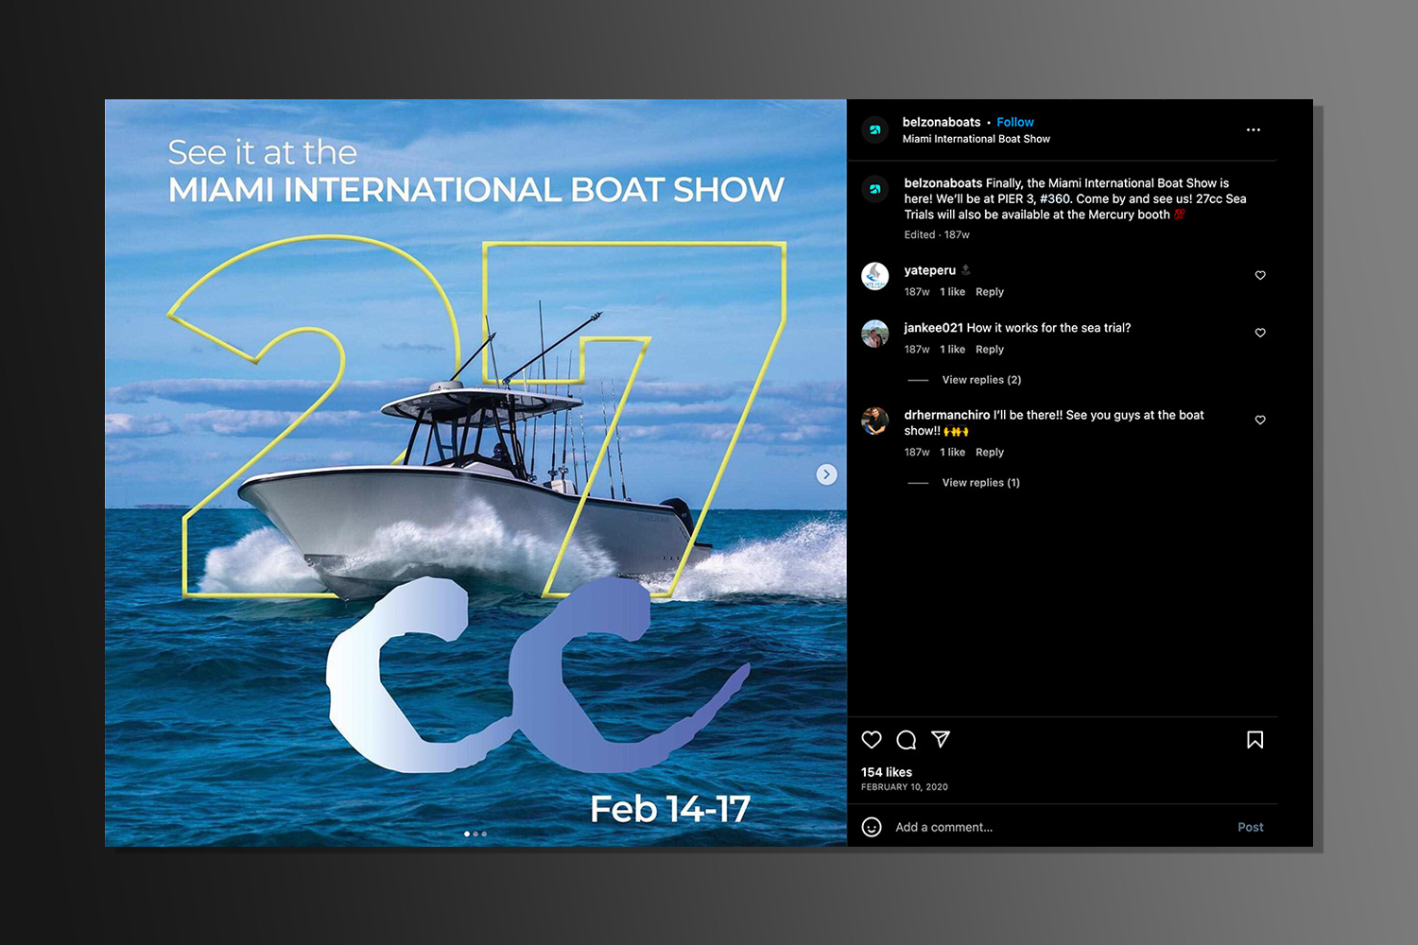Viewport: 1418px width, 945px height.
Task: Open jankee021 username link
Action: pyautogui.click(x=933, y=328)
